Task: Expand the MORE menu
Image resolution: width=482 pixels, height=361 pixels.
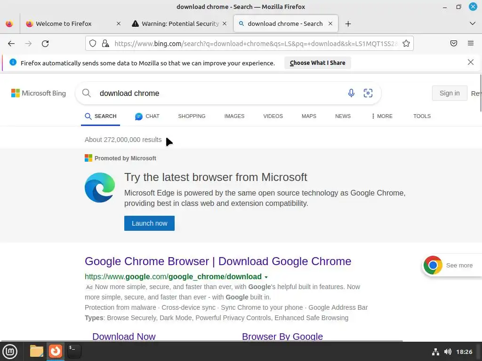Action: tap(382, 117)
